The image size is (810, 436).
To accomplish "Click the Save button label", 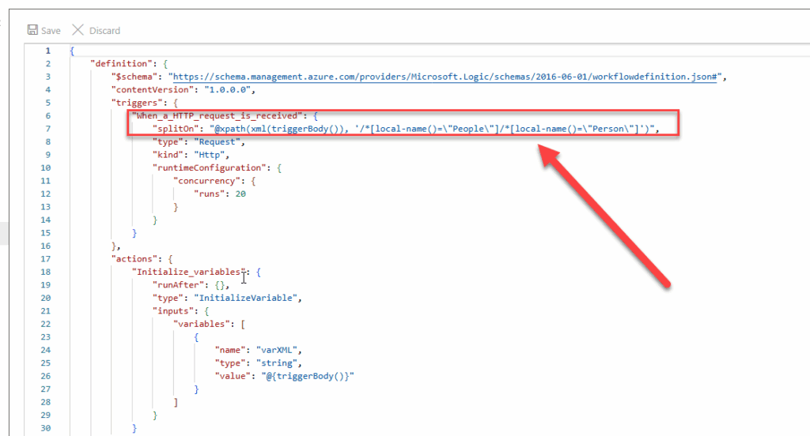I will coord(51,31).
